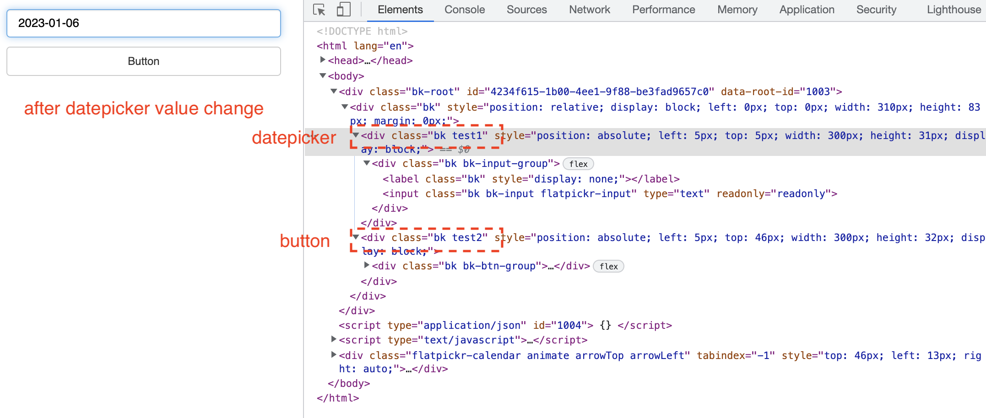Click the readonly="readonly" attribute text
The image size is (986, 418).
pyautogui.click(x=774, y=193)
